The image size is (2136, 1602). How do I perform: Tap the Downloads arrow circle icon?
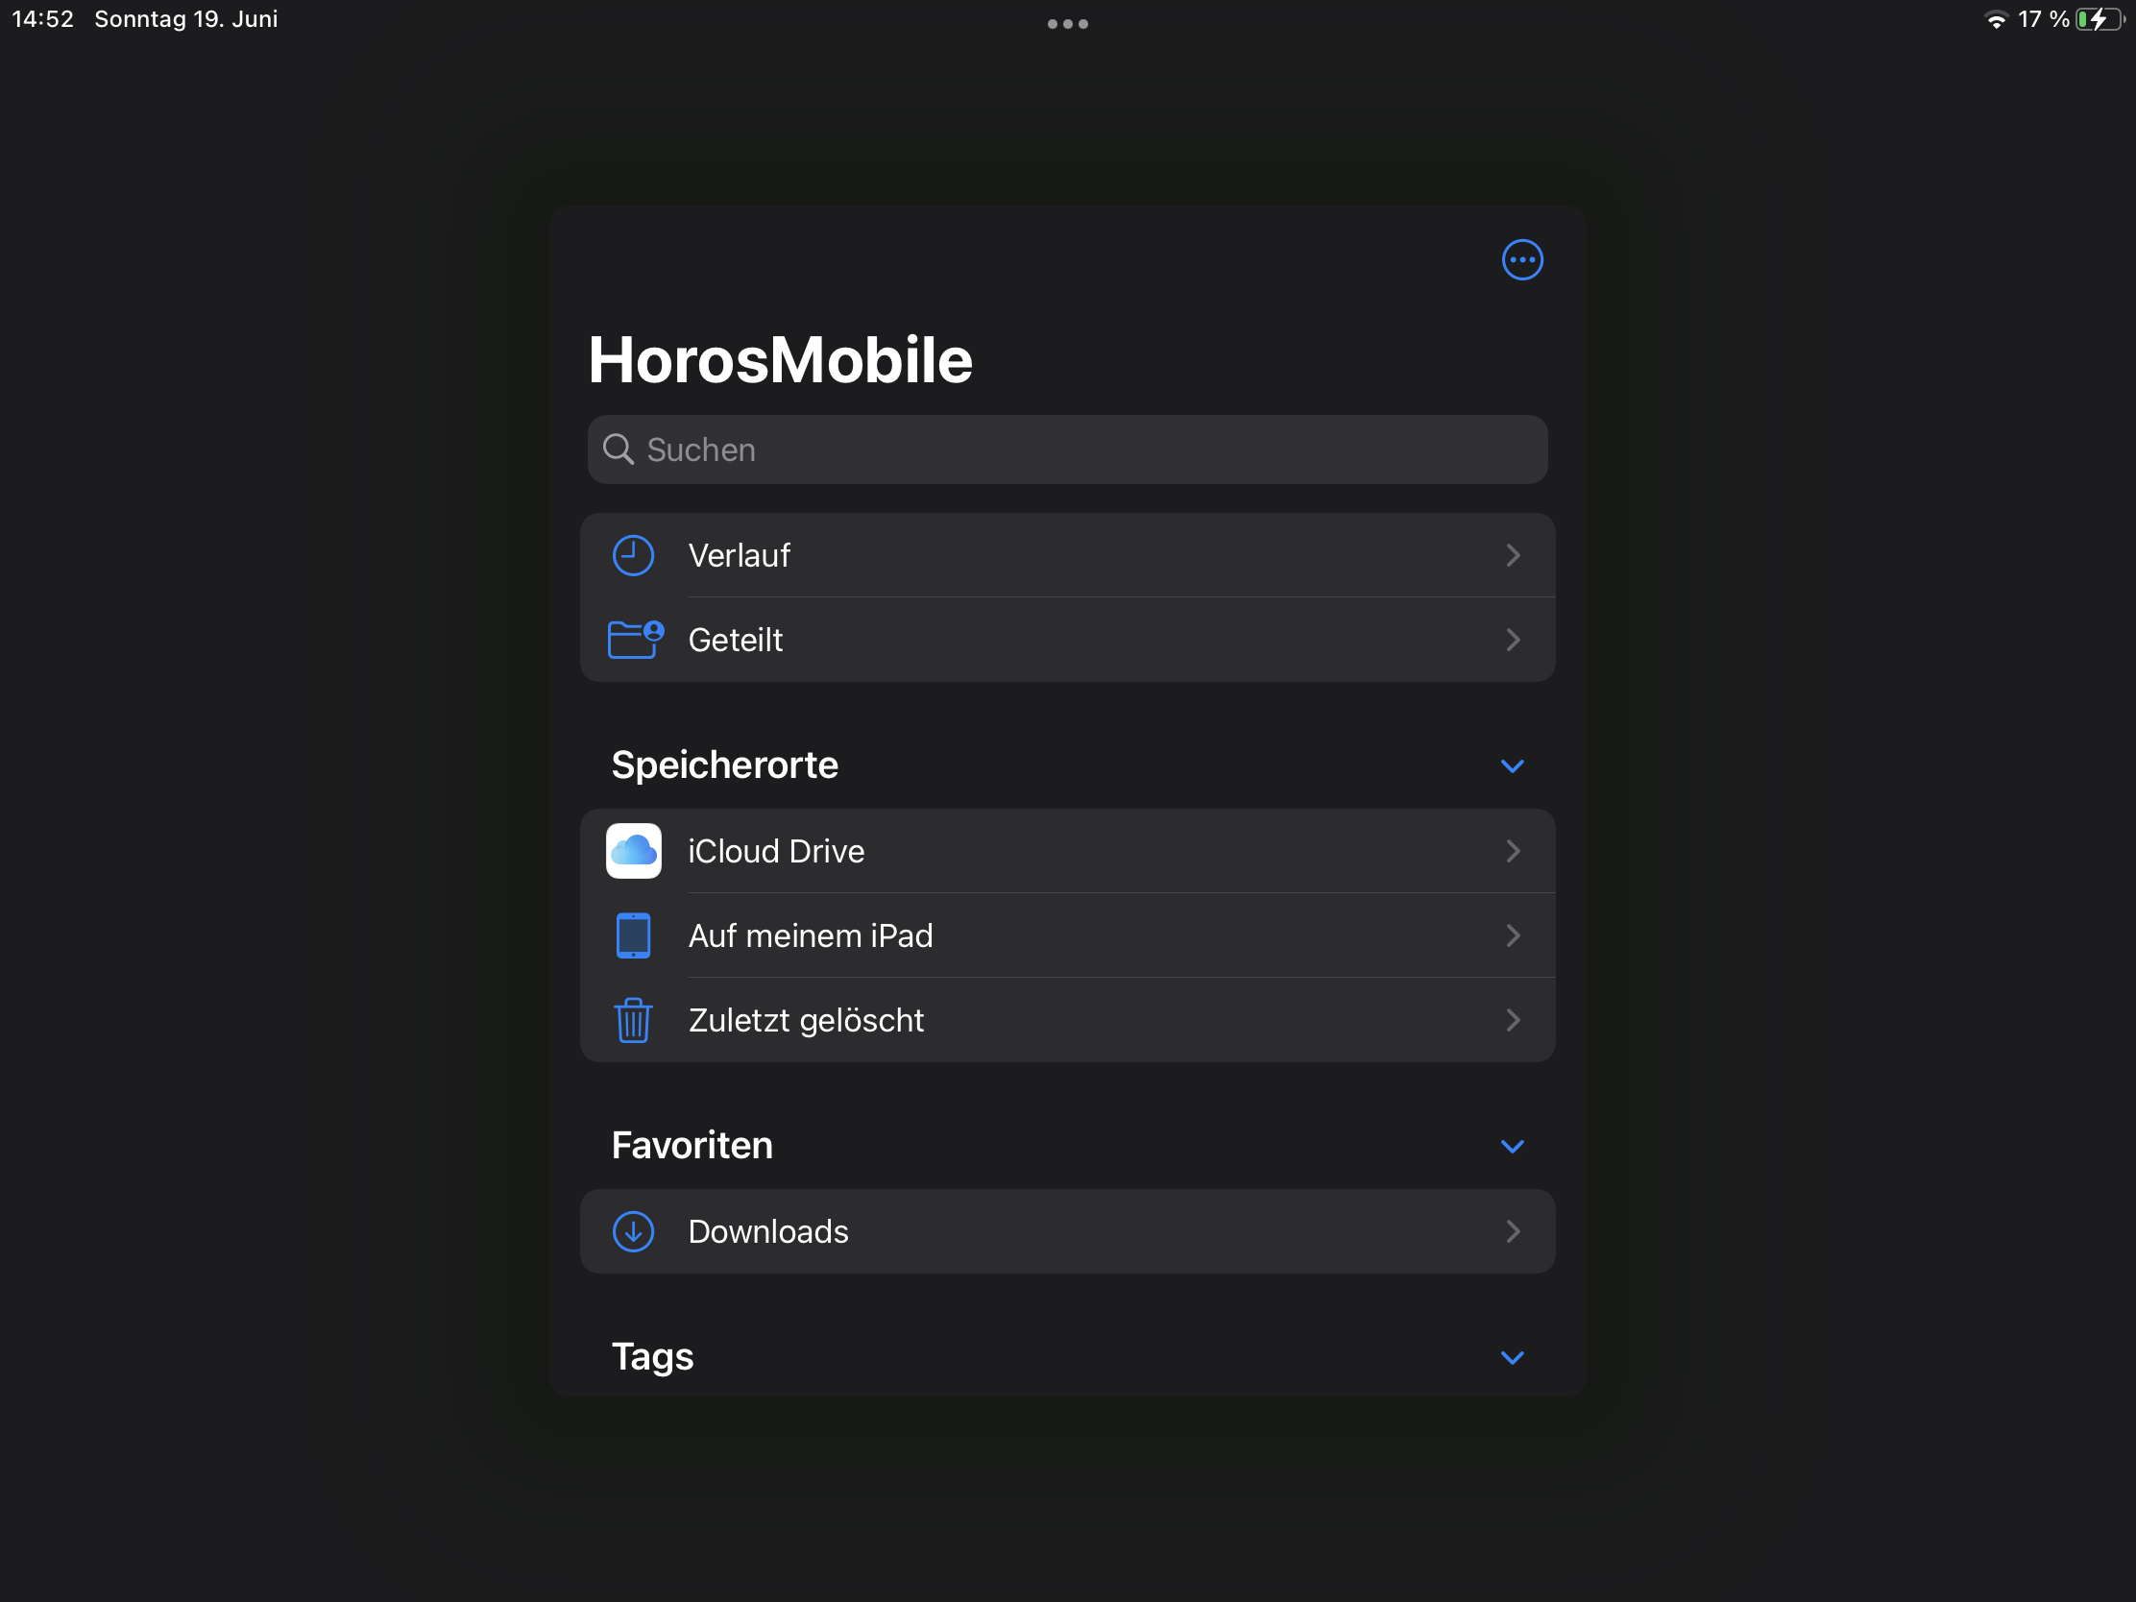tap(634, 1231)
